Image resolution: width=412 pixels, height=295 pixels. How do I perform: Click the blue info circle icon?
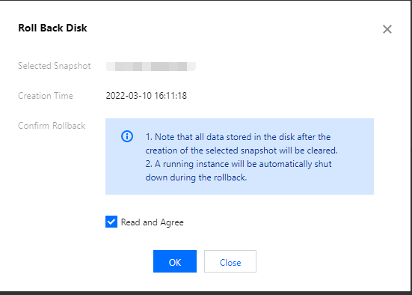127,136
